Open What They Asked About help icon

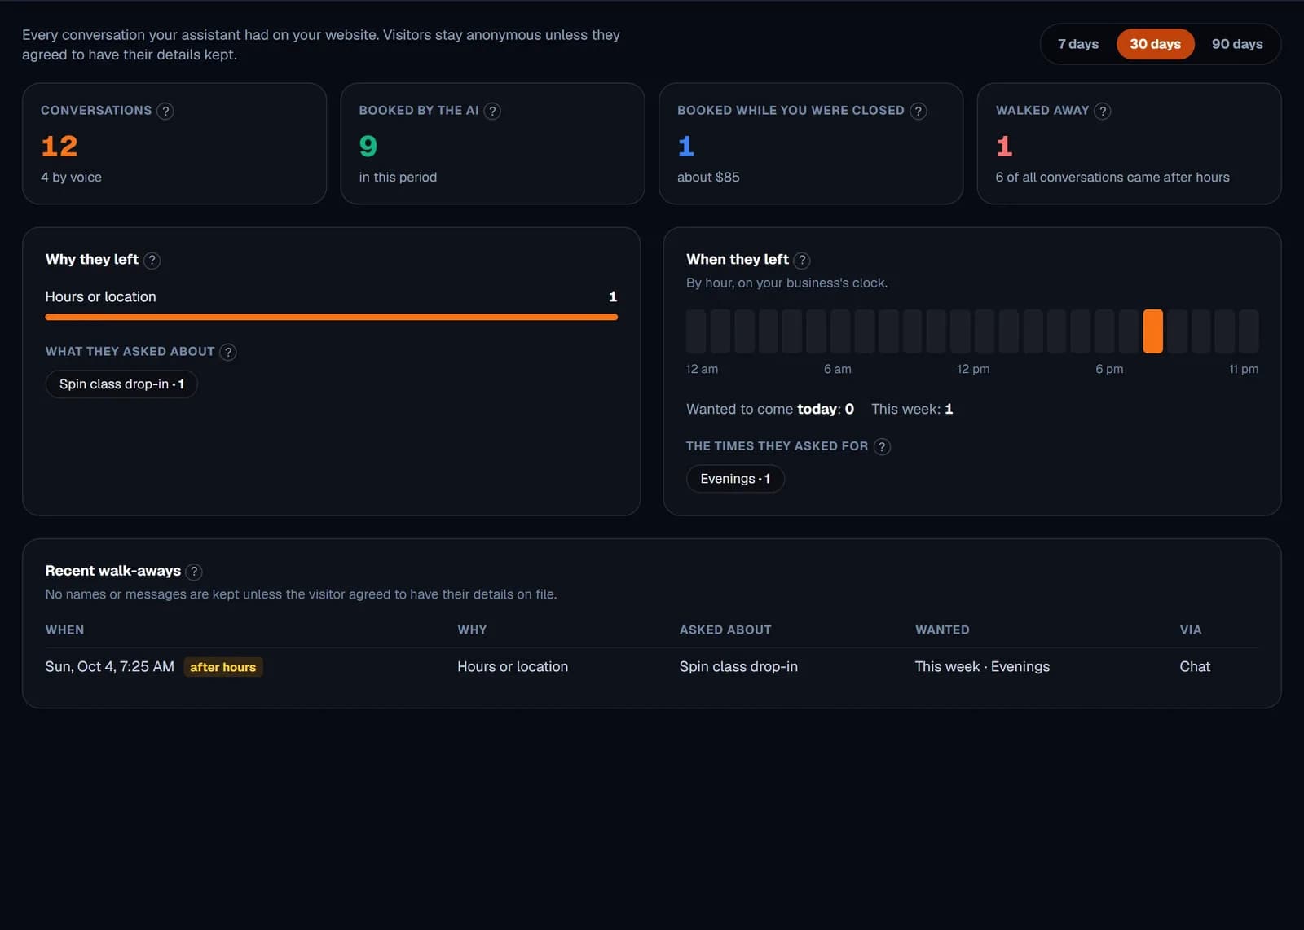[x=228, y=352]
